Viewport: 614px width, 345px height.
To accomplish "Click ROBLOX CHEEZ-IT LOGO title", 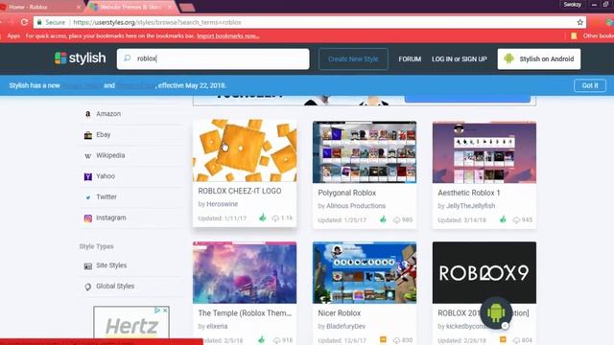I will pyautogui.click(x=240, y=191).
